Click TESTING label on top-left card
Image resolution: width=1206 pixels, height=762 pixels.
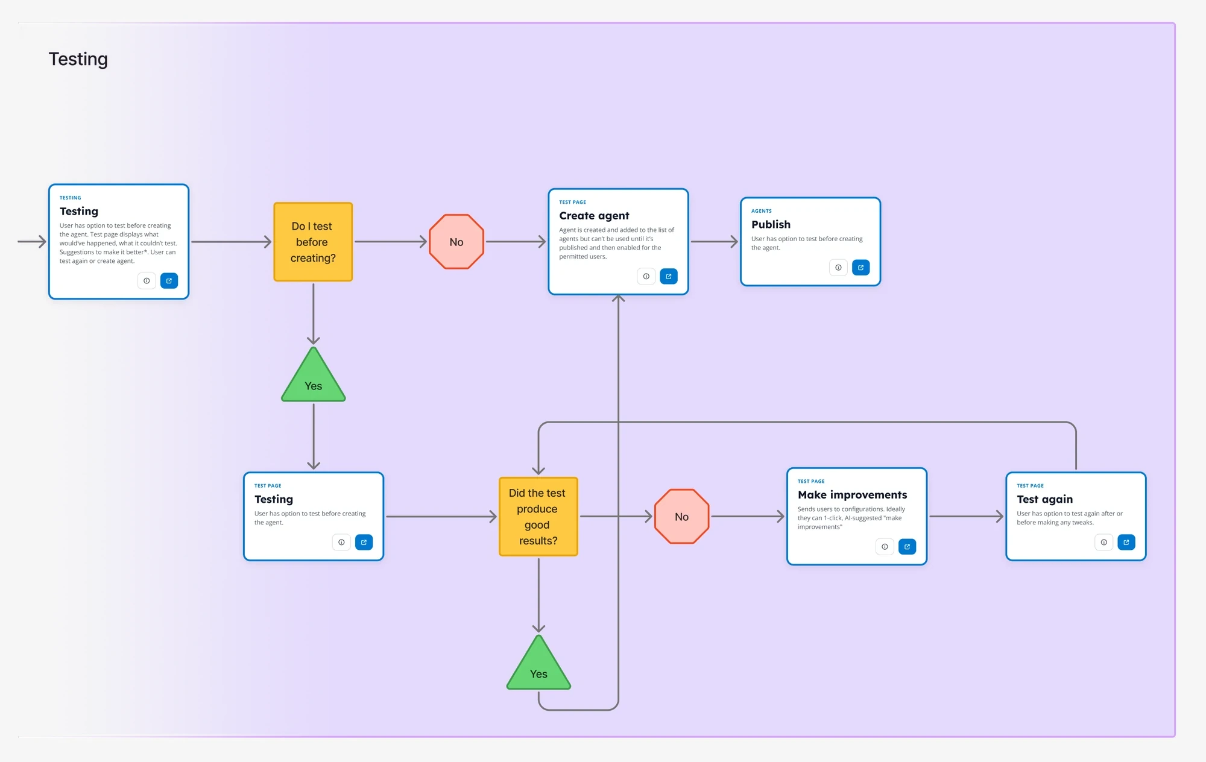click(x=70, y=198)
